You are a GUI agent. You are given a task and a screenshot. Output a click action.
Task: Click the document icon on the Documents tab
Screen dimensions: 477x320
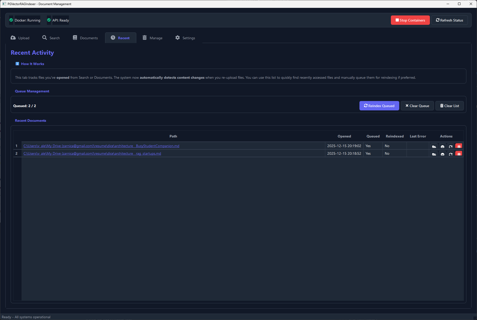tap(75, 37)
